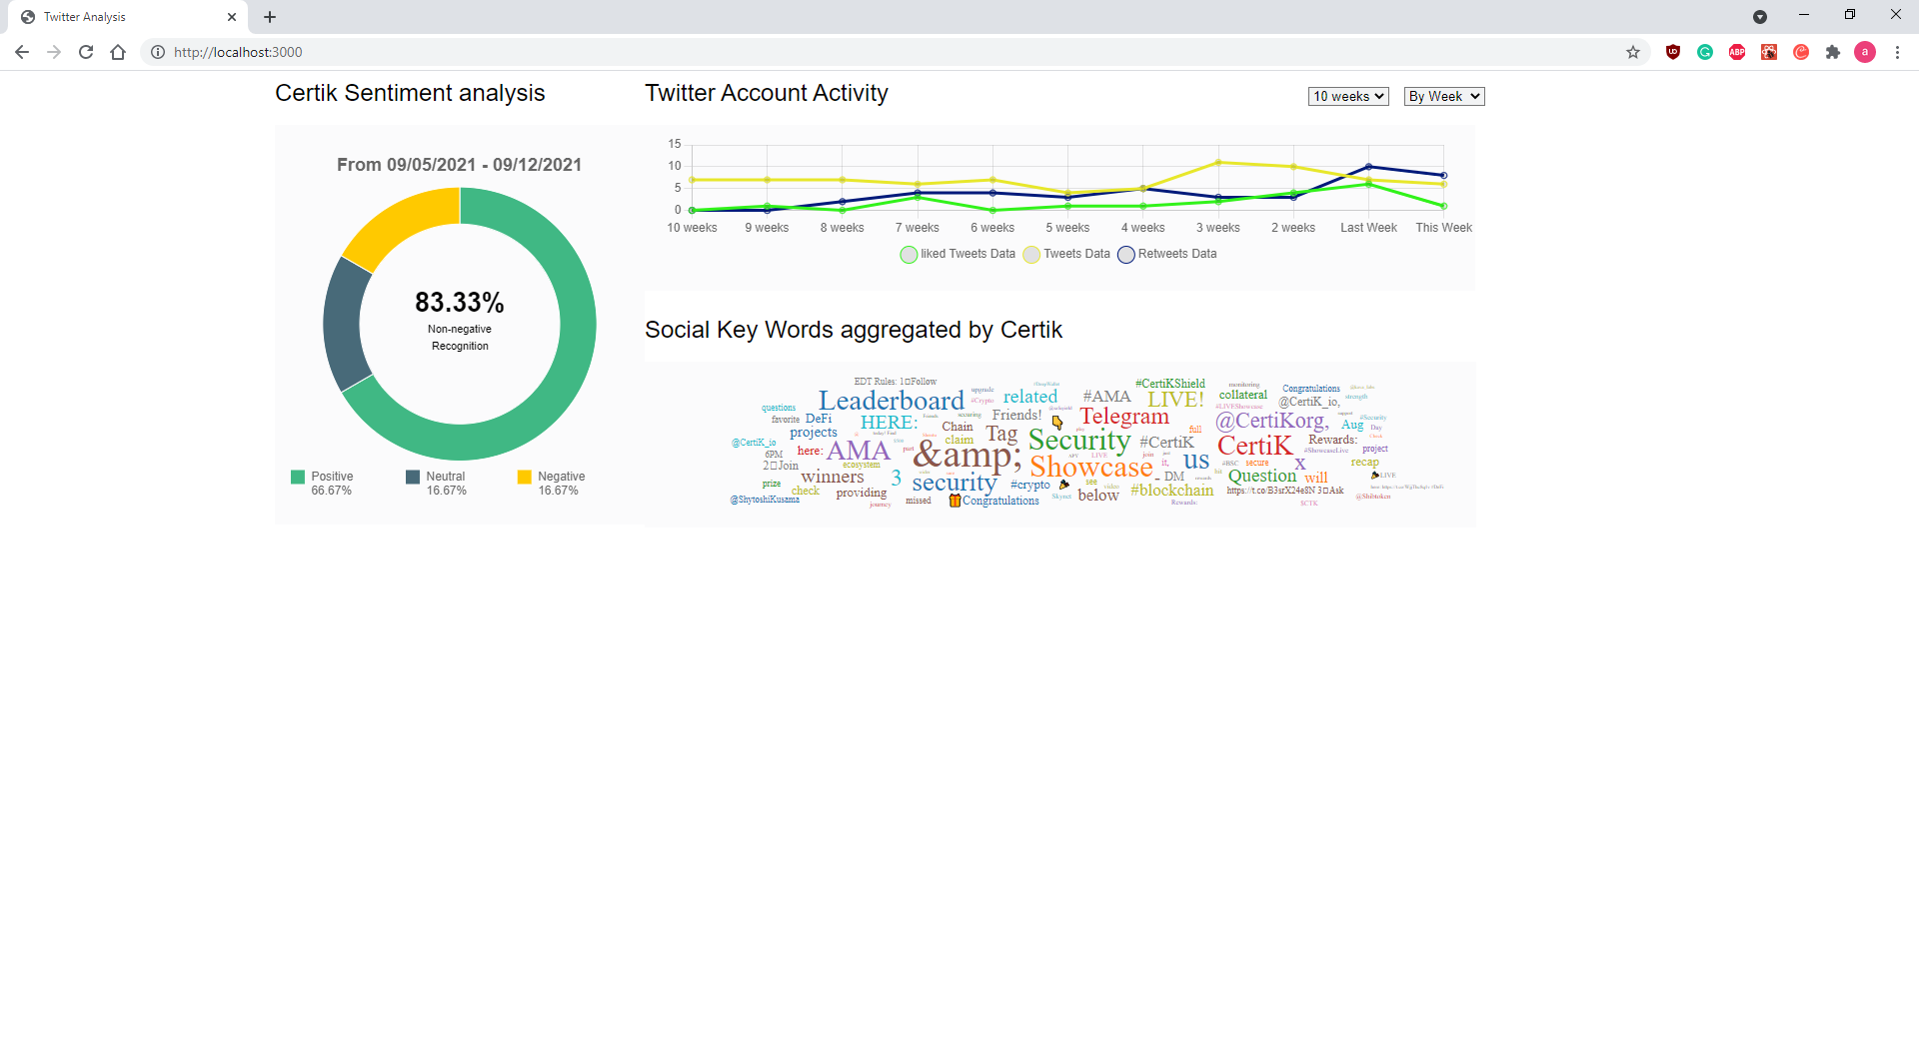Open the By Week aggregation dropdown

click(1443, 96)
